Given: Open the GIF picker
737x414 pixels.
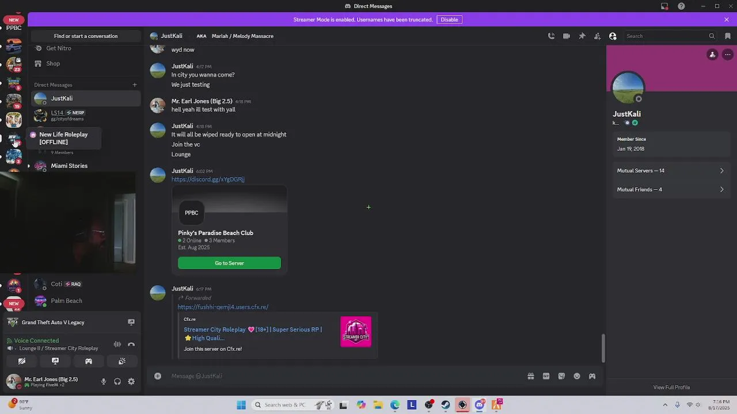Looking at the screenshot, I should click(x=546, y=376).
